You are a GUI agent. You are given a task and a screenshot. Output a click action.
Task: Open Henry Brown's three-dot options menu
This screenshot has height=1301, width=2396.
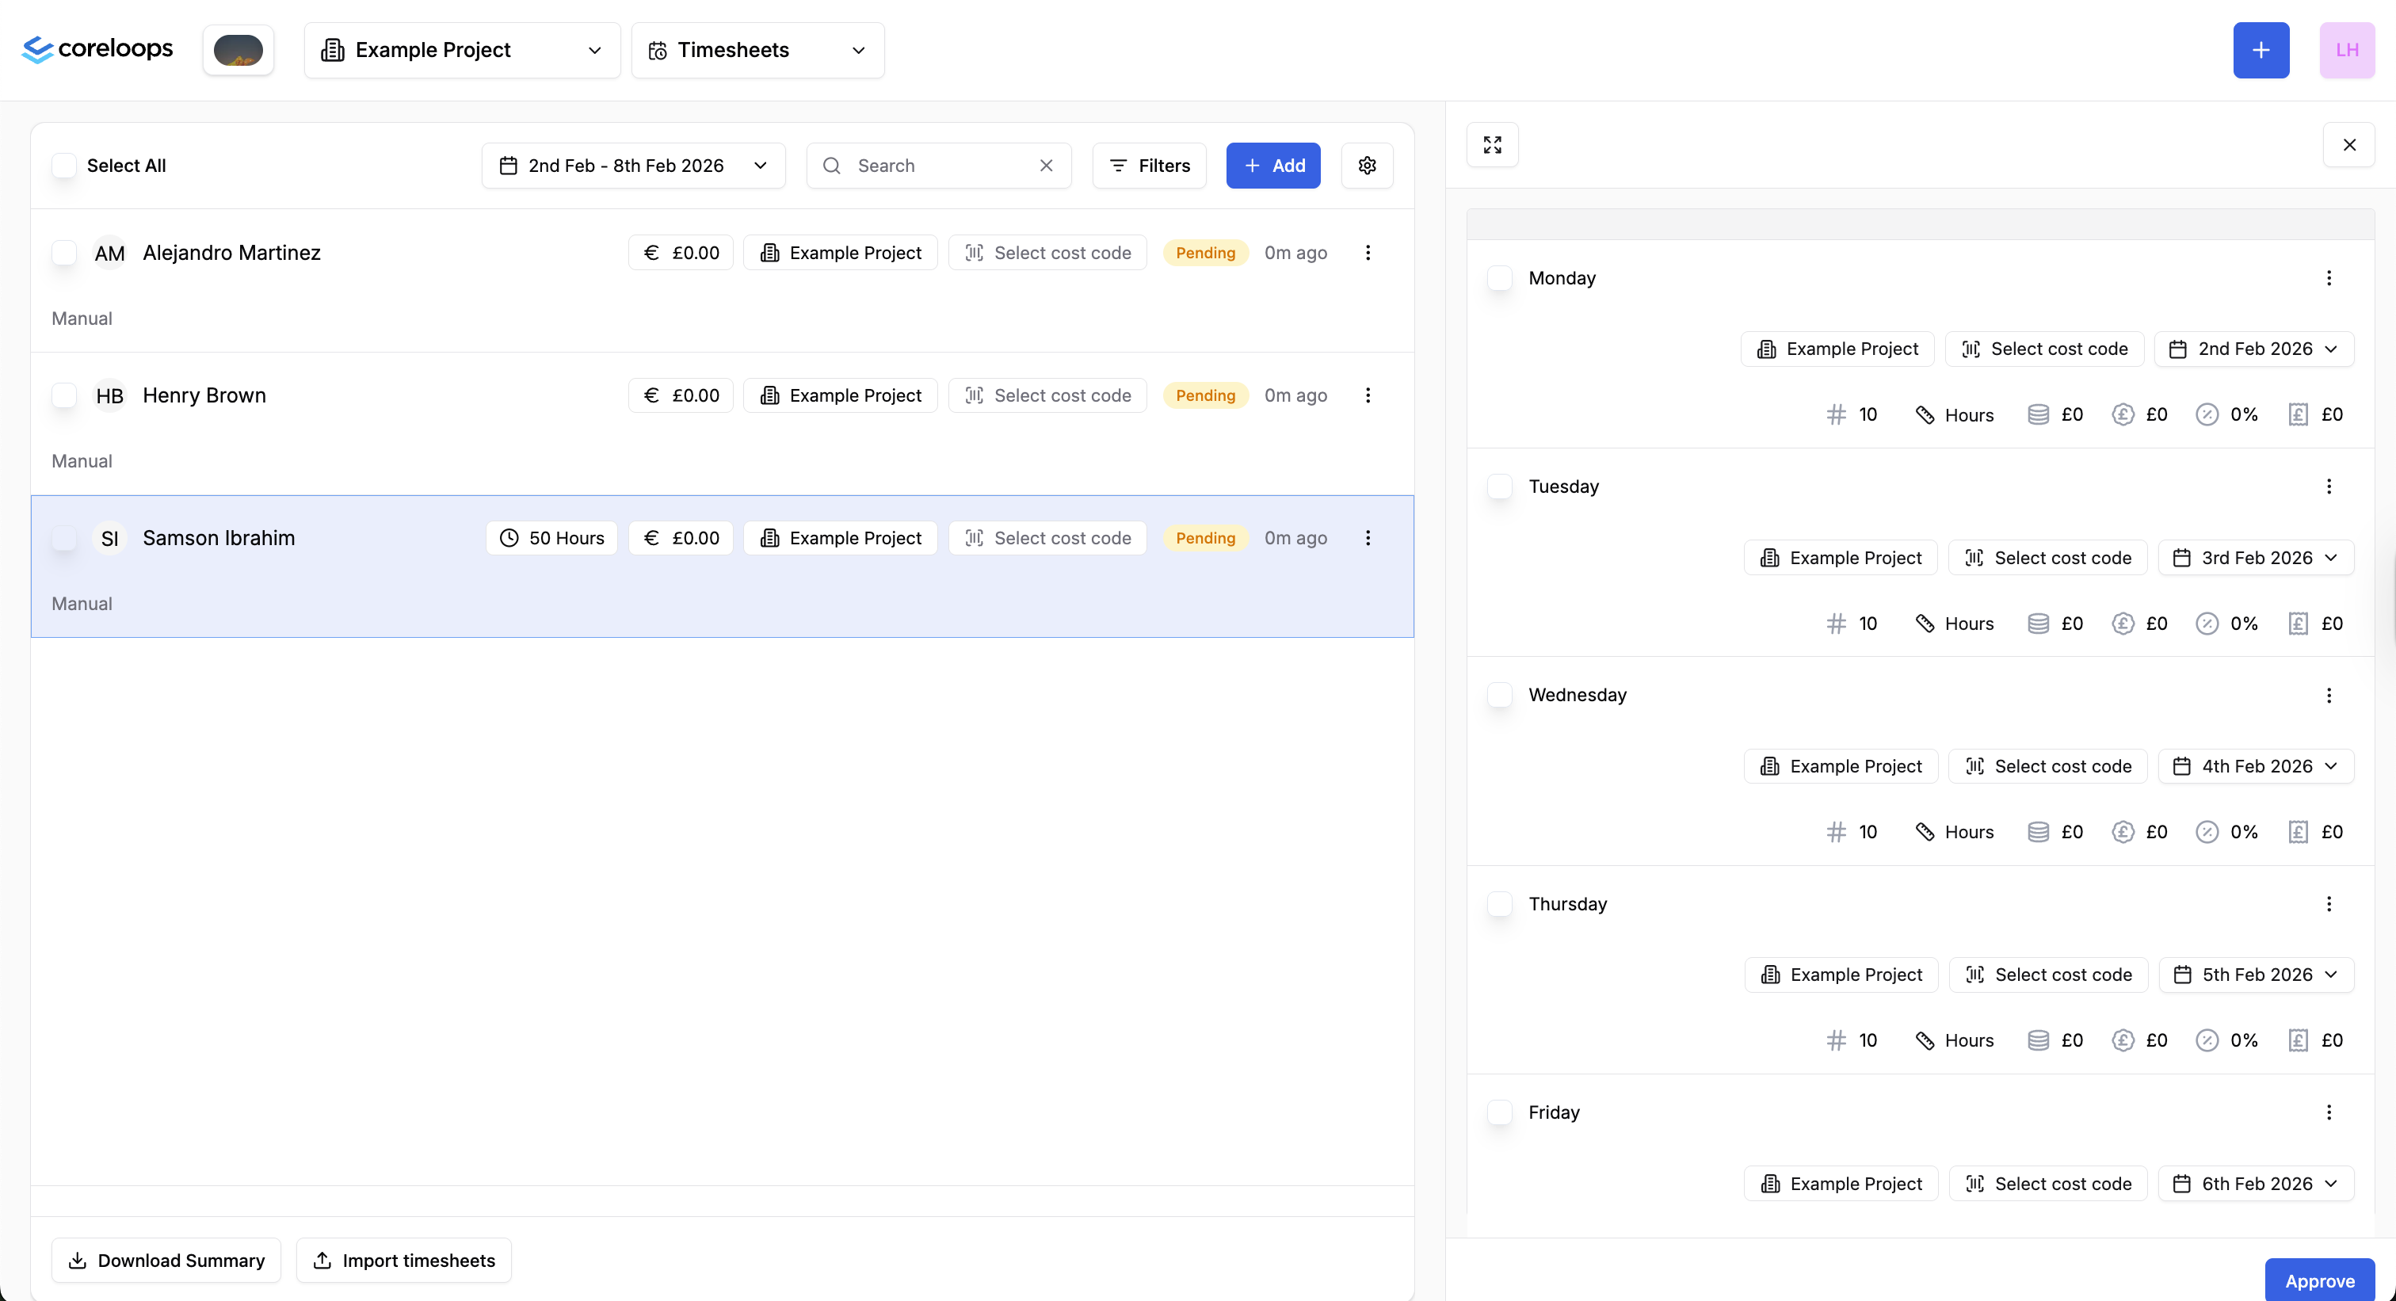(x=1368, y=395)
